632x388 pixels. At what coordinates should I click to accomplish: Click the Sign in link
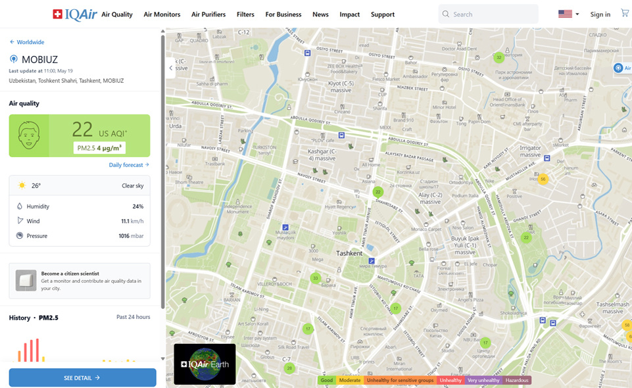pos(600,14)
